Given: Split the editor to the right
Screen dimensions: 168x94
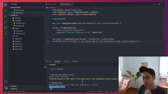Looking at the screenshot, I should pyautogui.click(x=159, y=4).
